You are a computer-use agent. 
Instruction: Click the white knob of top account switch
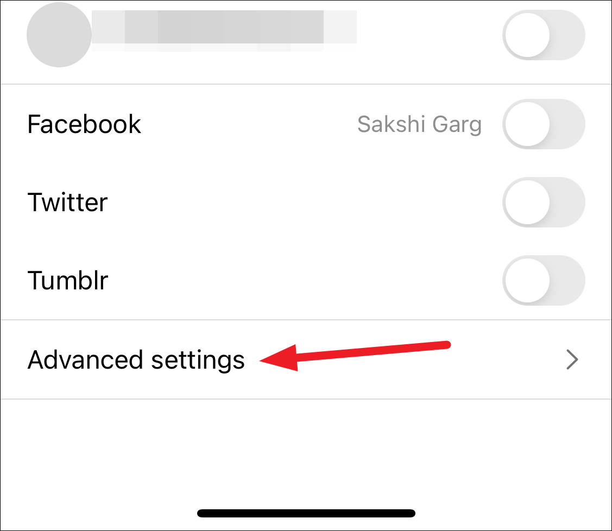527,35
